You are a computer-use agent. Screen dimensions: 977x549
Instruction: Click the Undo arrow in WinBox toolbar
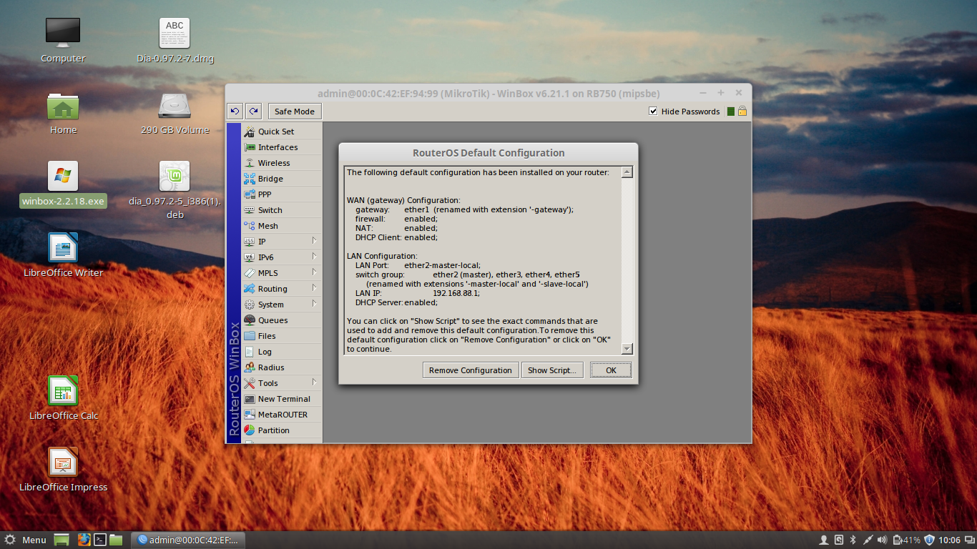(235, 111)
